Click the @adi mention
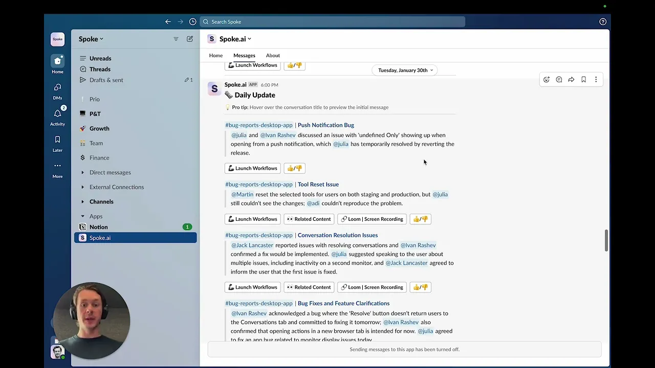The height and width of the screenshot is (368, 655). pos(313,203)
